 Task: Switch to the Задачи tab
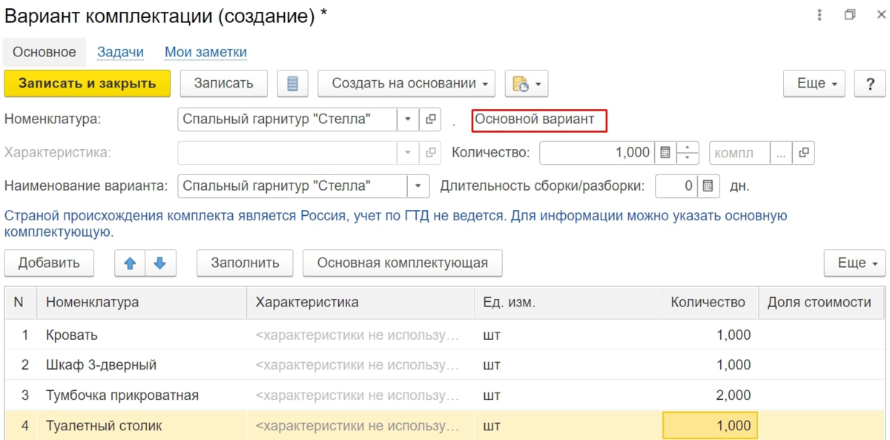click(120, 52)
